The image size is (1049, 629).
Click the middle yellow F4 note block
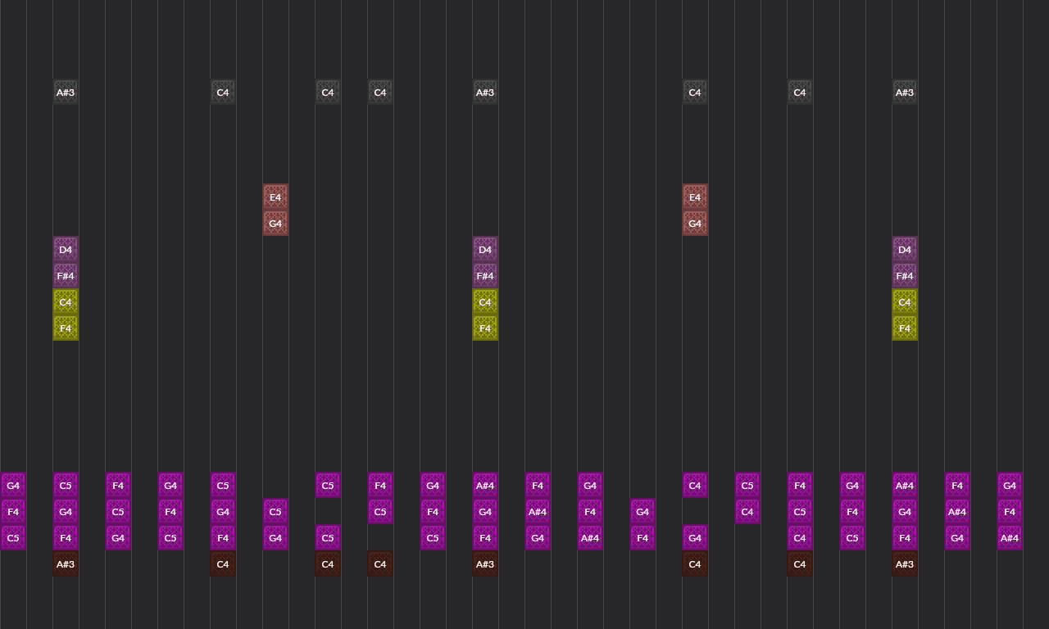[485, 328]
